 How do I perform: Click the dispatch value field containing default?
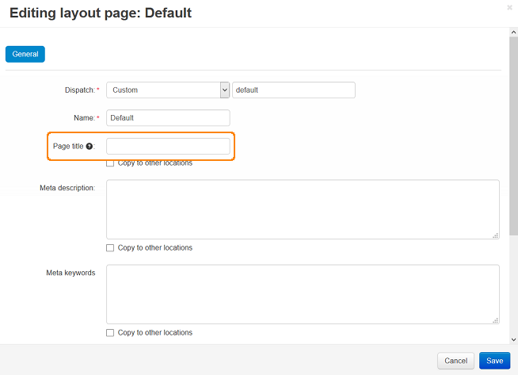(x=294, y=90)
